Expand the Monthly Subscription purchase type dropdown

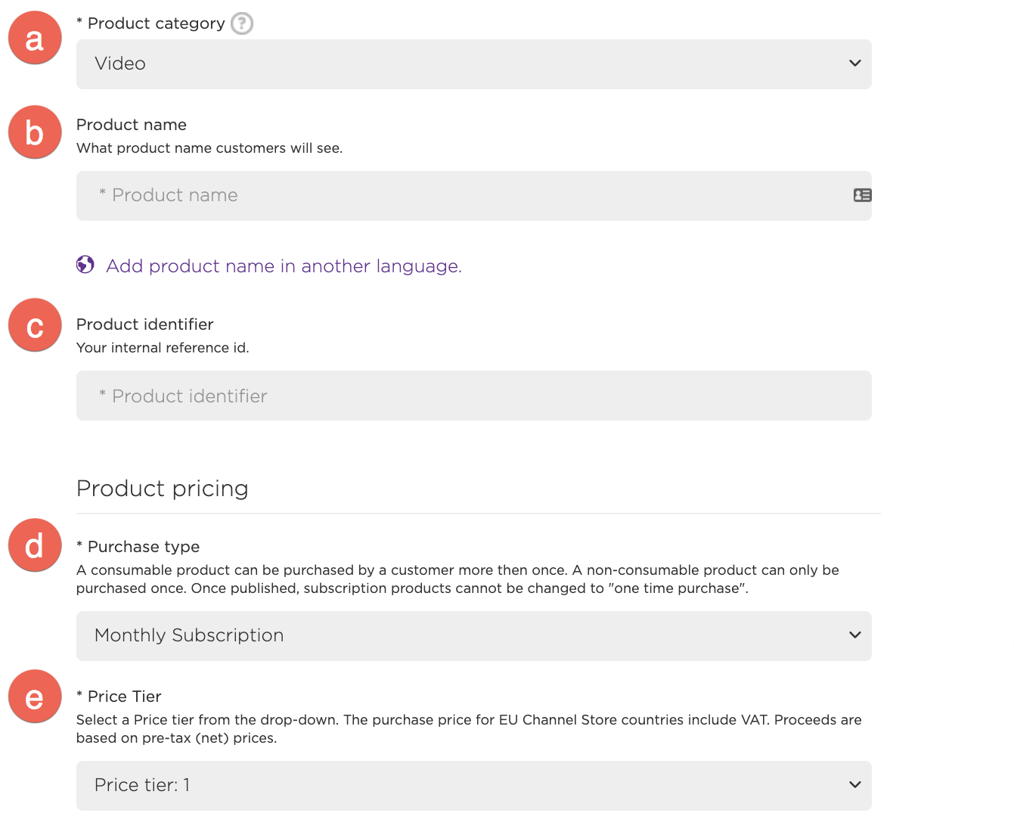coord(473,636)
